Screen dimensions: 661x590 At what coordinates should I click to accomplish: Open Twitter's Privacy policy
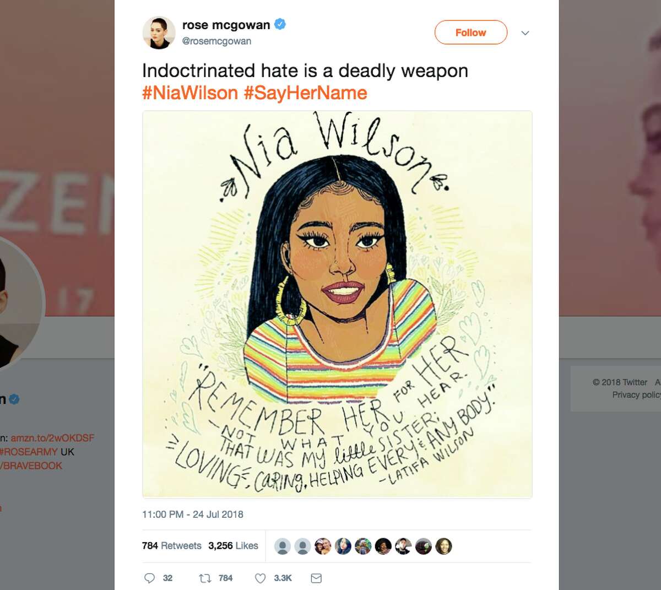pos(636,394)
